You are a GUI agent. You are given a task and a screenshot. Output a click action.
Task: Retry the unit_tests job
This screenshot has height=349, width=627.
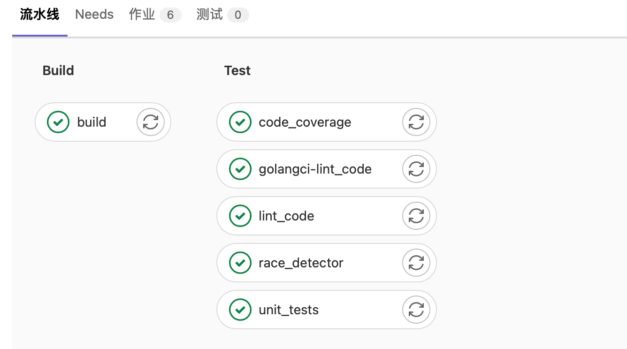click(x=416, y=310)
